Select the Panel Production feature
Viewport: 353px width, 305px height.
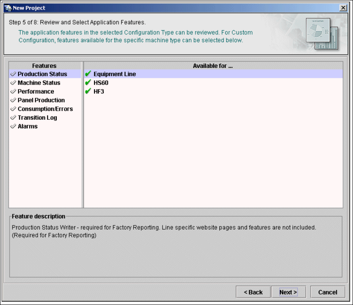(x=45, y=100)
